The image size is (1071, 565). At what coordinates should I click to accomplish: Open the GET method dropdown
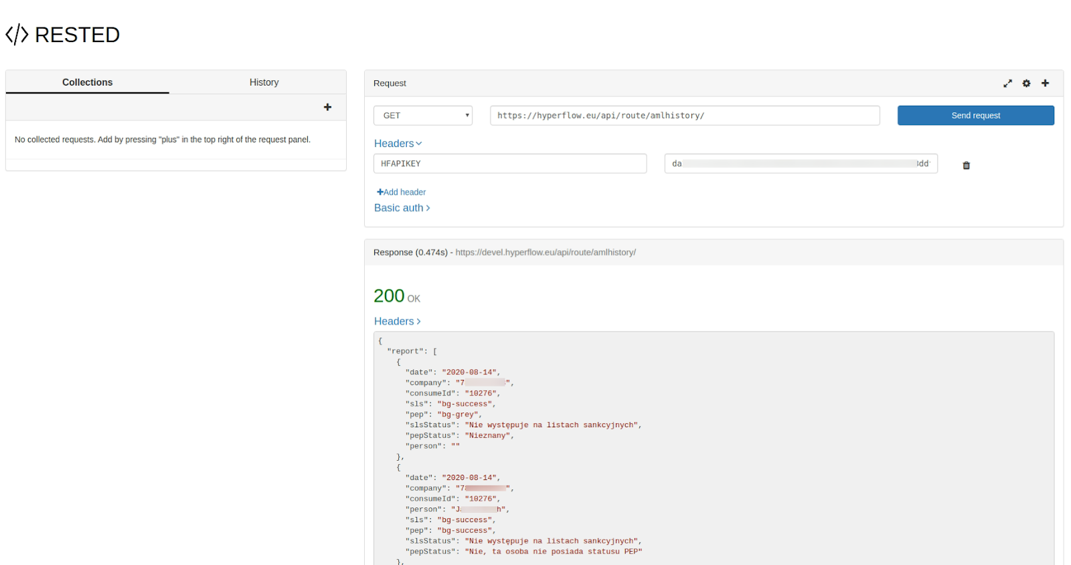423,116
